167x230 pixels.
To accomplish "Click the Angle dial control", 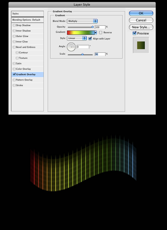I will click(x=71, y=47).
